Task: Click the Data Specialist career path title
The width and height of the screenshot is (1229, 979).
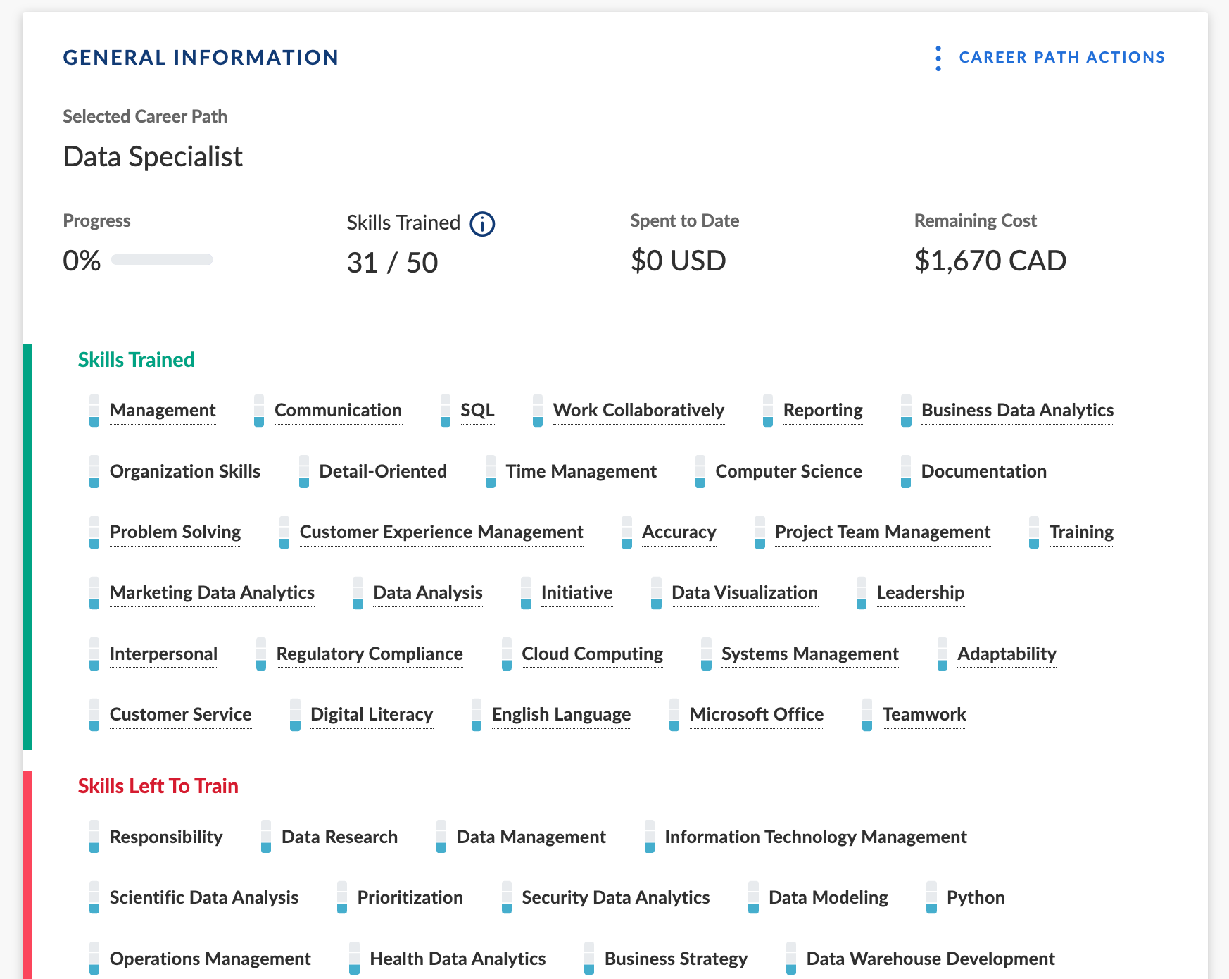Action: click(x=153, y=156)
